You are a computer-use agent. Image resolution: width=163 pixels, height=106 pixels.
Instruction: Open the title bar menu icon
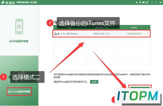(147, 2)
